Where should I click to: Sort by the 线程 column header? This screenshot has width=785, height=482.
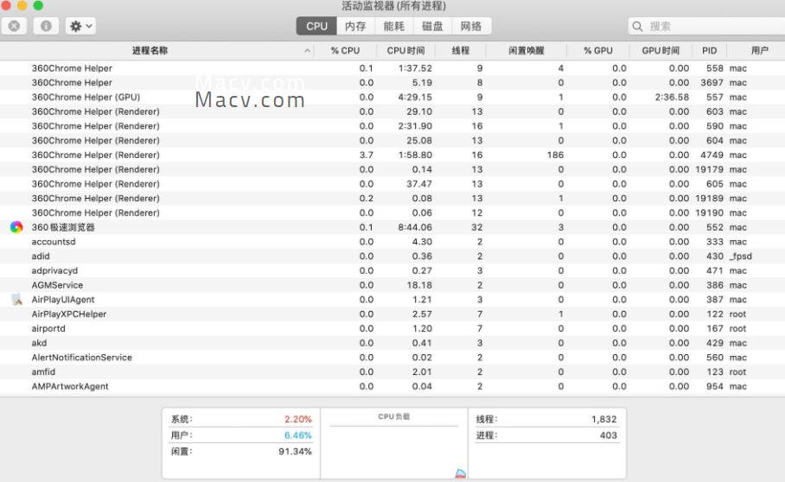[x=461, y=50]
